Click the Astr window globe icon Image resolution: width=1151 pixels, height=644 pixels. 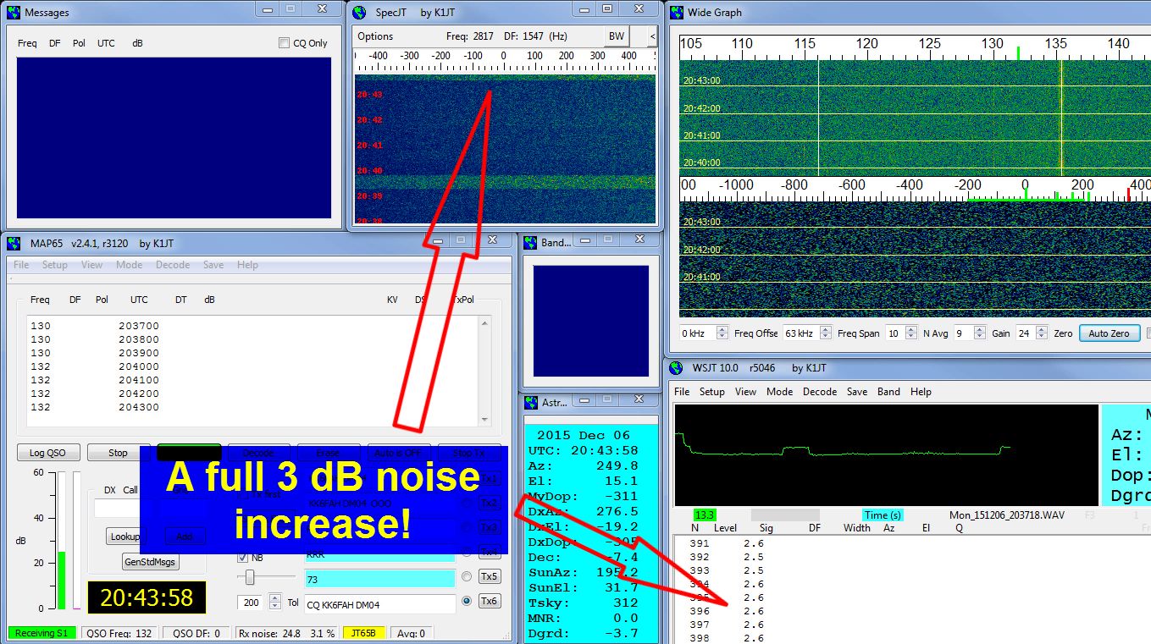[530, 402]
